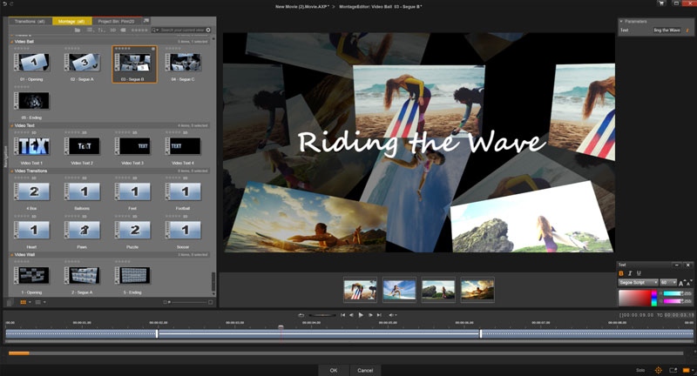Select the Montage (all) tab
This screenshot has width=697, height=376.
[x=71, y=21]
